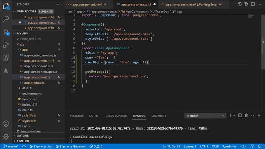The width and height of the screenshot is (265, 149).
Task: Open the DEBUG CONSOLE panel tab
Action: [x=116, y=116]
